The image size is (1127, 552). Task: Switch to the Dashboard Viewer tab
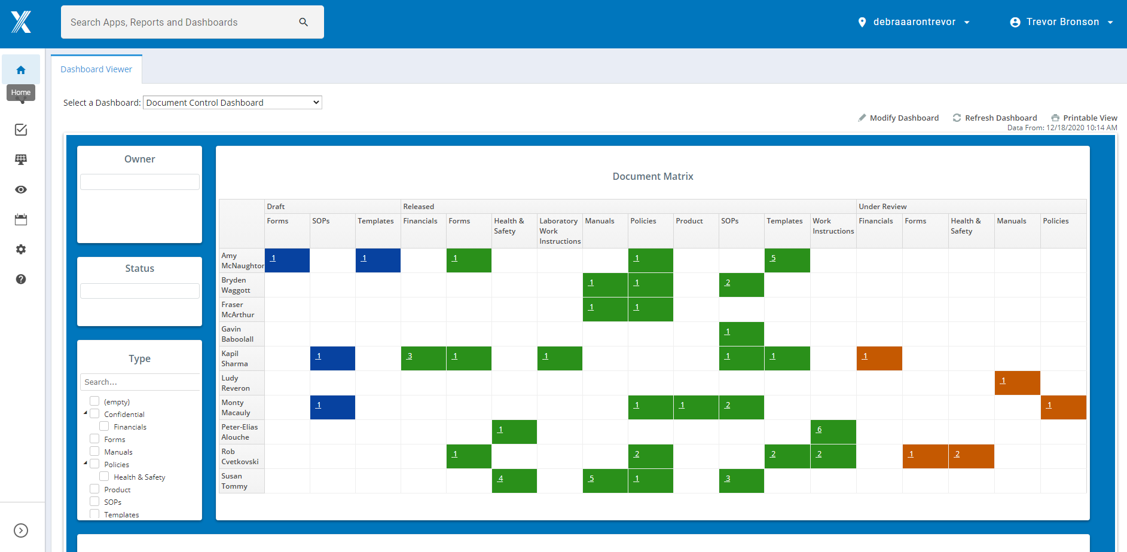point(96,69)
